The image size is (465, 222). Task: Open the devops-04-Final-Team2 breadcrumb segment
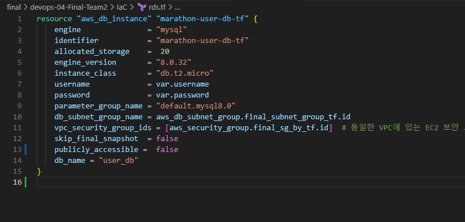[68, 7]
